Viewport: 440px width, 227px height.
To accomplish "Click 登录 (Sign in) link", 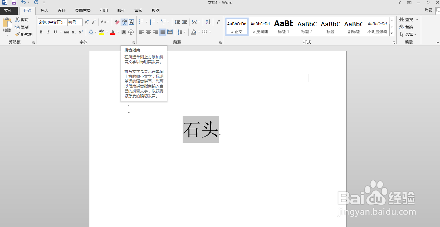I will click(x=429, y=10).
